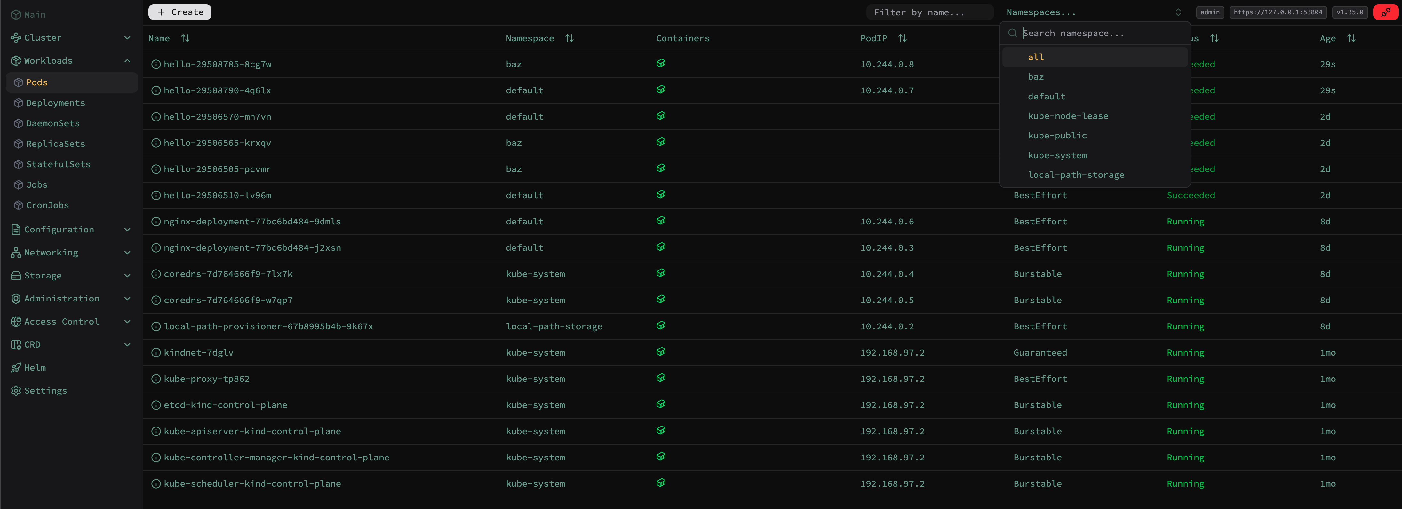1402x509 pixels.
Task: Click container icon for etcd-kind-control-plane
Action: click(x=661, y=404)
